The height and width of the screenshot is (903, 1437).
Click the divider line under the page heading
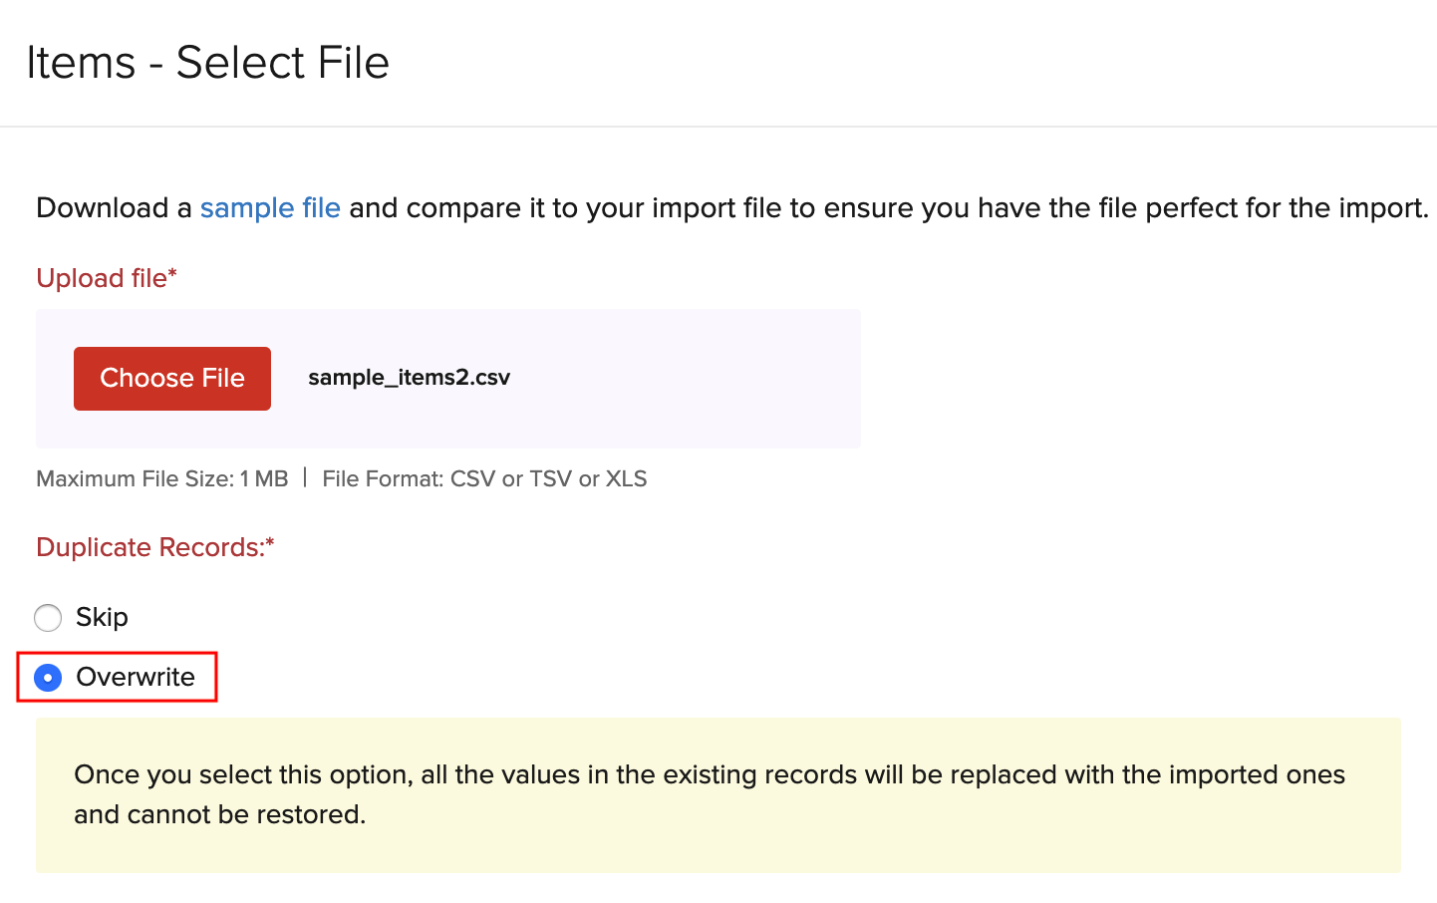718,127
